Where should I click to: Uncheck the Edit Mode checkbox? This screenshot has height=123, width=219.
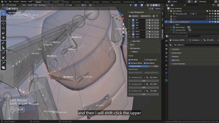pyautogui.click(x=129, y=60)
